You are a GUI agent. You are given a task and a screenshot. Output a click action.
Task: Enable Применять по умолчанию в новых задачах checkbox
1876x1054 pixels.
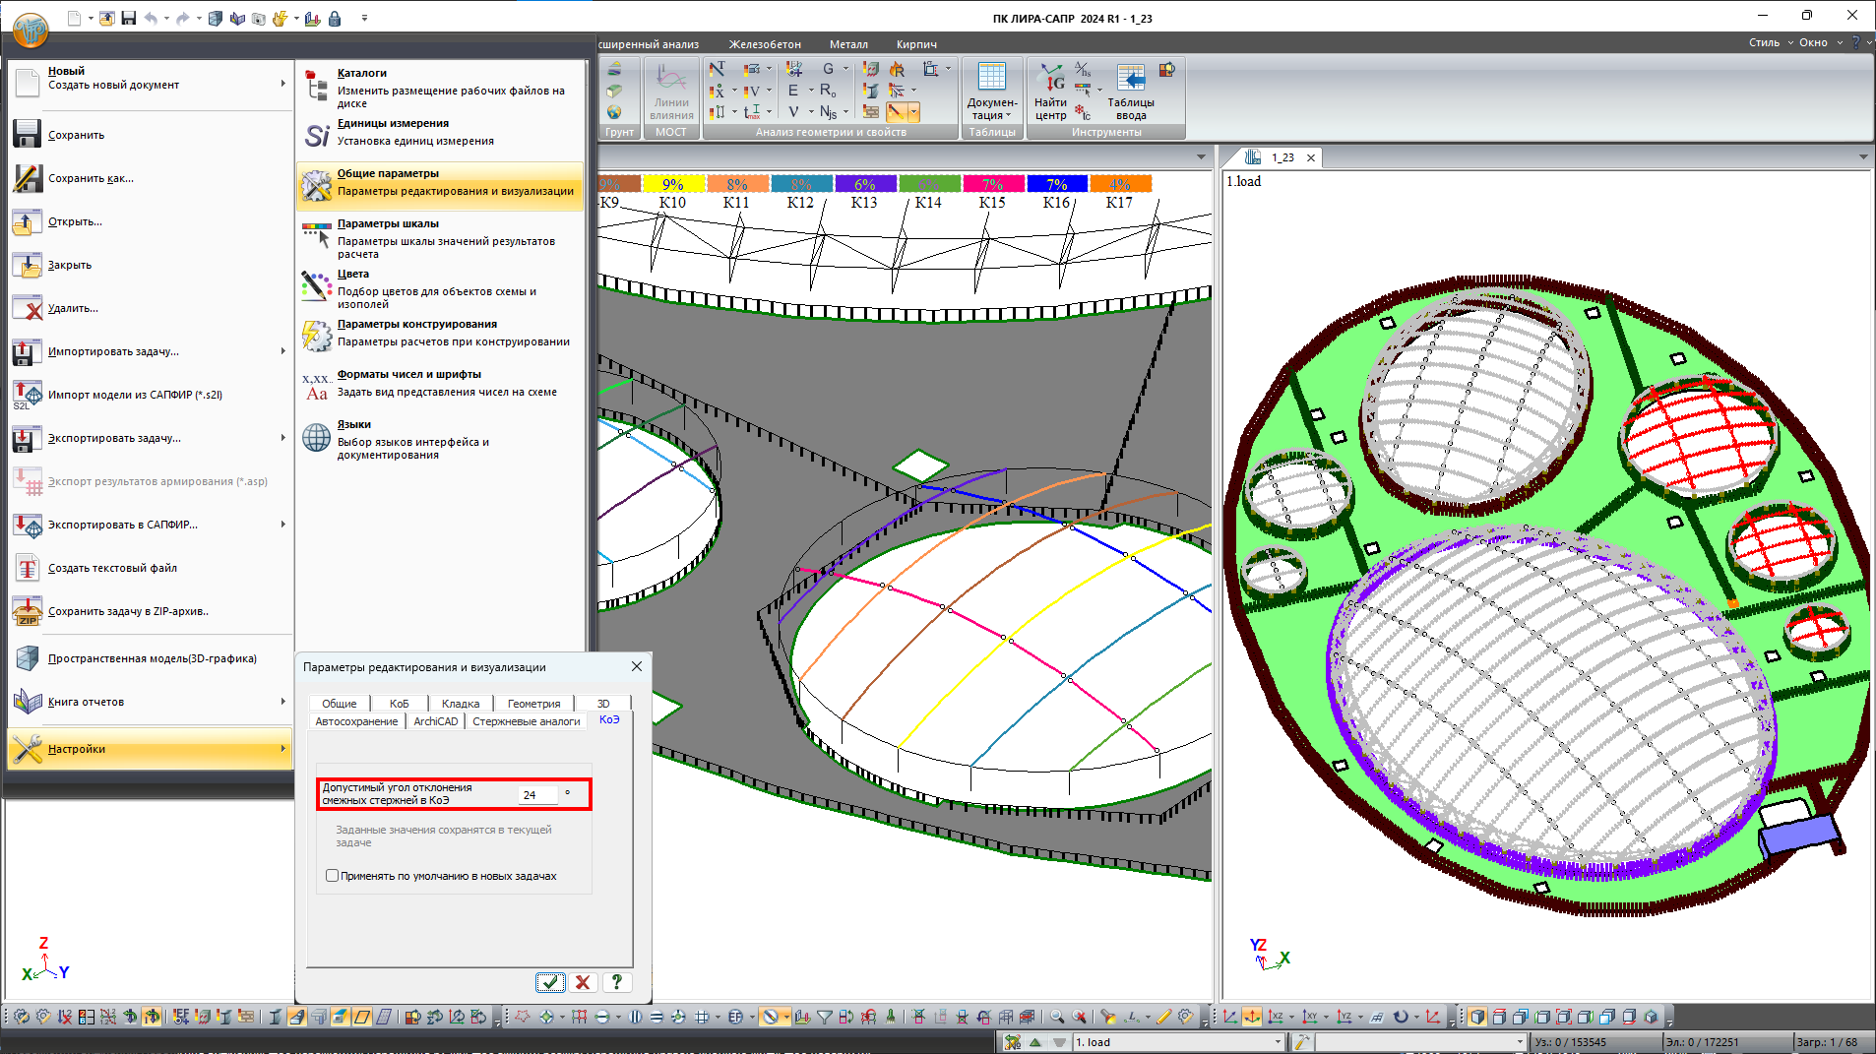click(x=333, y=876)
